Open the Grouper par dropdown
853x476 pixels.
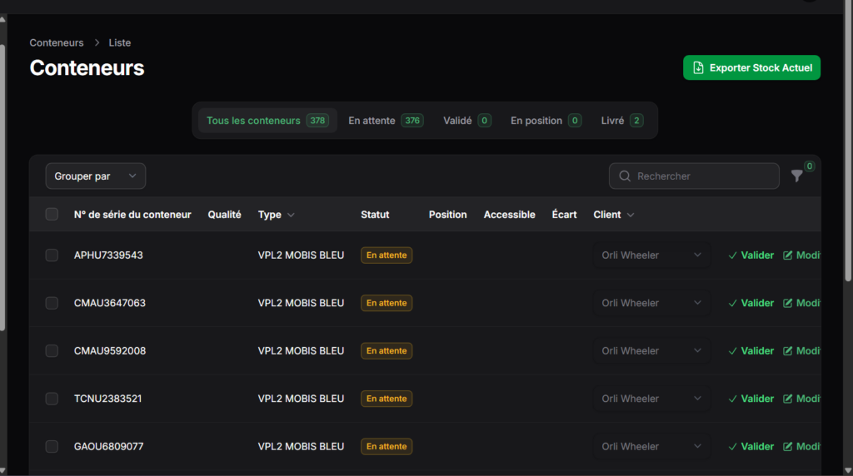(x=95, y=176)
